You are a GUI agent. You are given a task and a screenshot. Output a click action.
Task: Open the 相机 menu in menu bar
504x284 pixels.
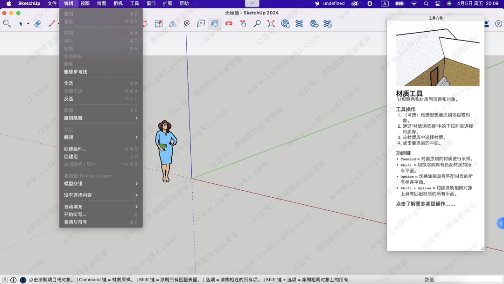(118, 4)
